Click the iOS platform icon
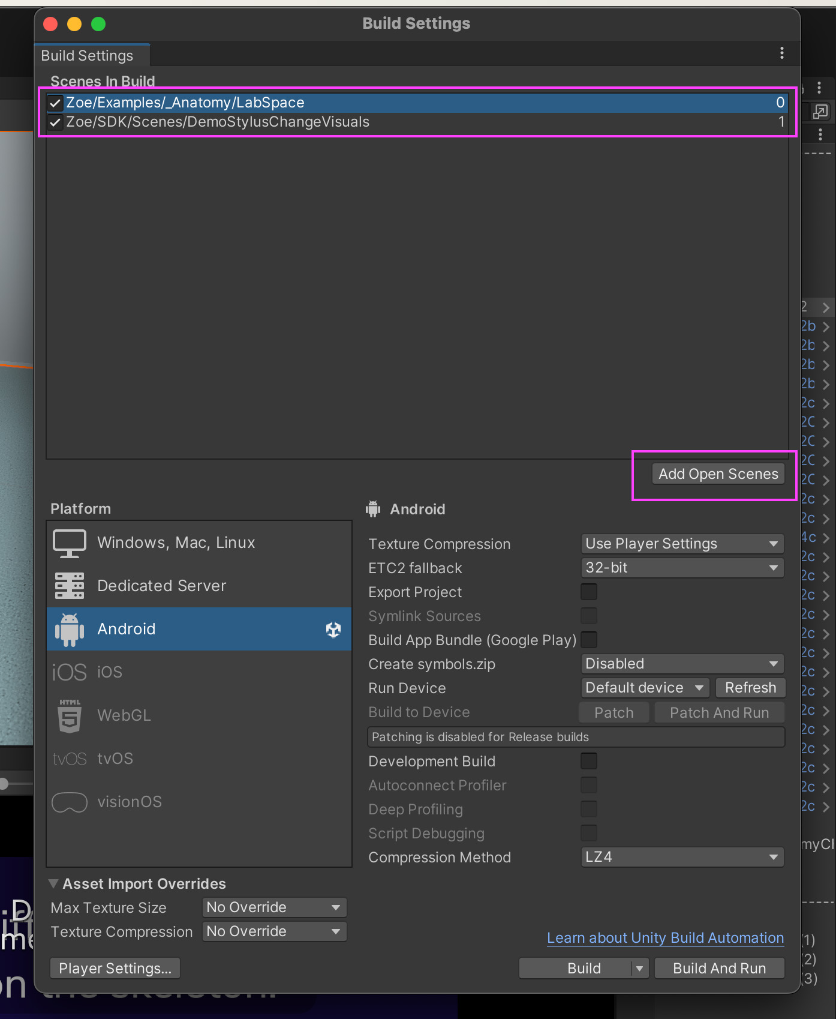This screenshot has width=836, height=1019. 70,672
